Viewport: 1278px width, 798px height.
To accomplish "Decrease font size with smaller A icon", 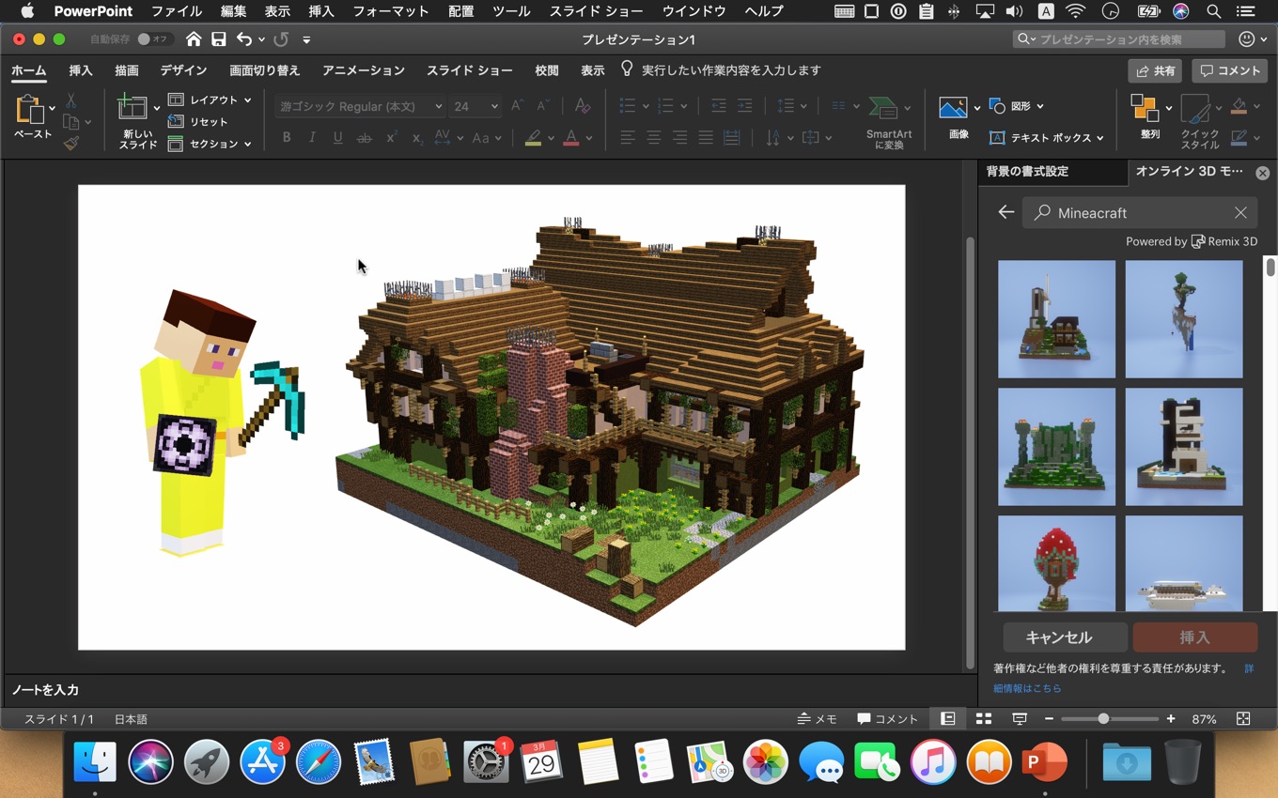I will [x=542, y=106].
